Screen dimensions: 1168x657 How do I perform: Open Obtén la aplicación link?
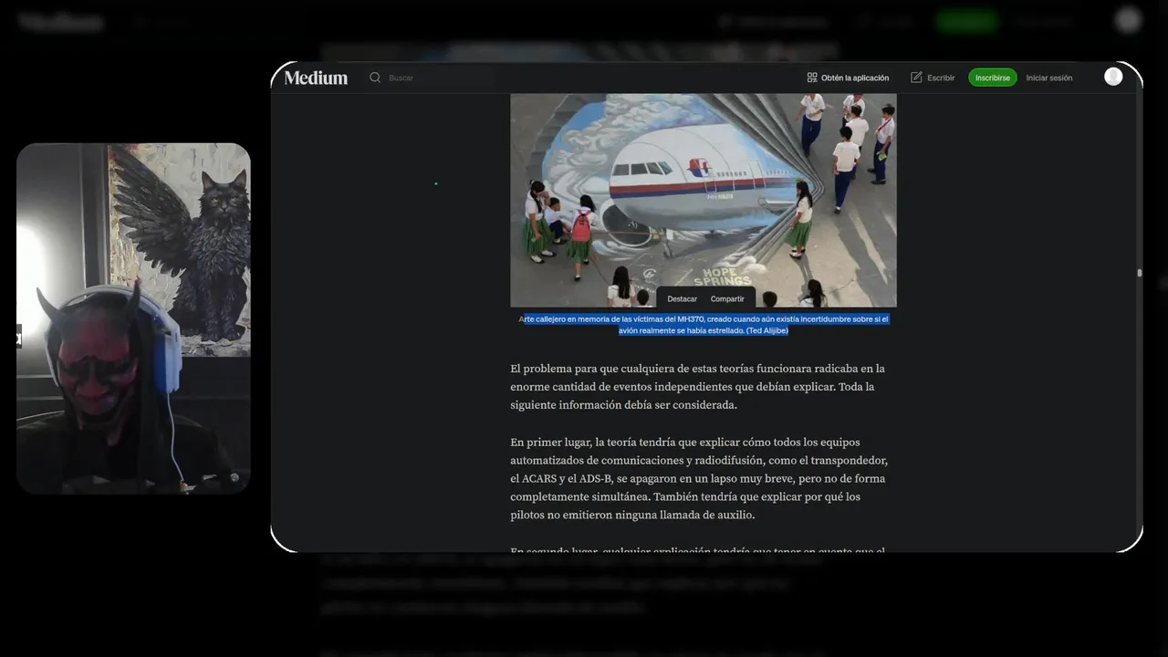(848, 78)
